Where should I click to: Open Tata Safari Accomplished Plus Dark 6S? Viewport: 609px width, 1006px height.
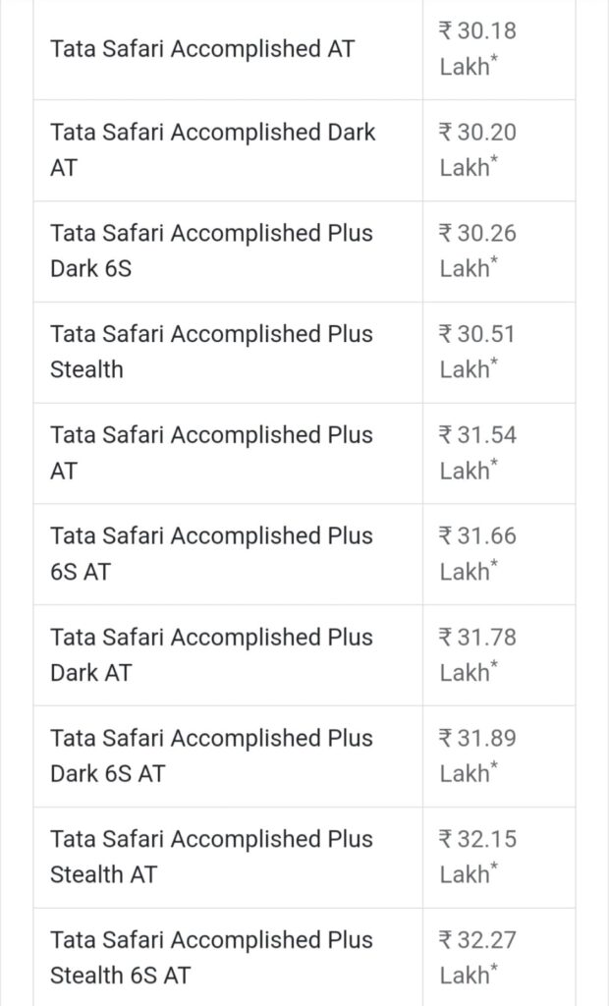tap(211, 251)
